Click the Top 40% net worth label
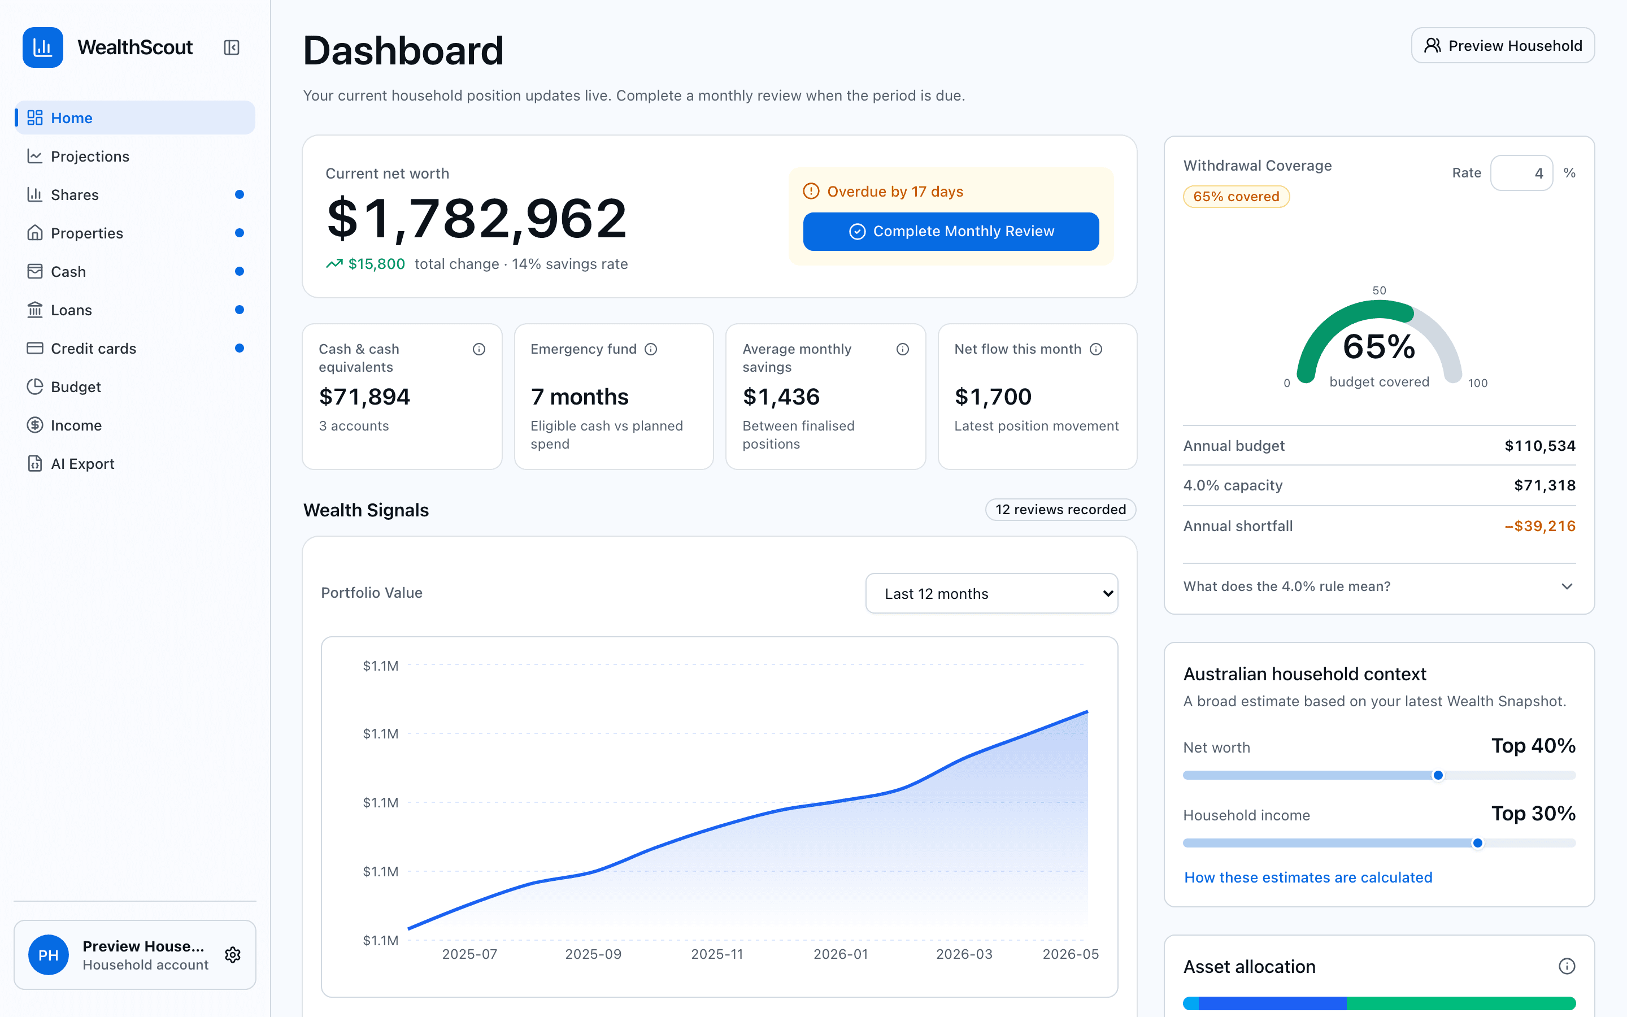The width and height of the screenshot is (1627, 1017). coord(1534,745)
